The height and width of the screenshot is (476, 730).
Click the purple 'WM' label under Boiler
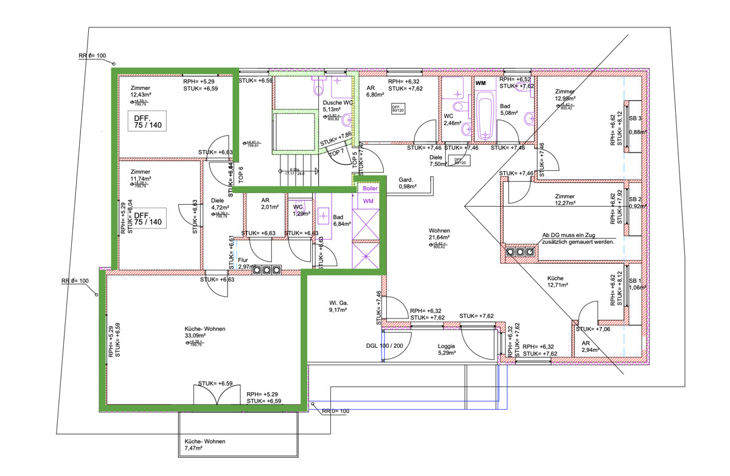[369, 201]
